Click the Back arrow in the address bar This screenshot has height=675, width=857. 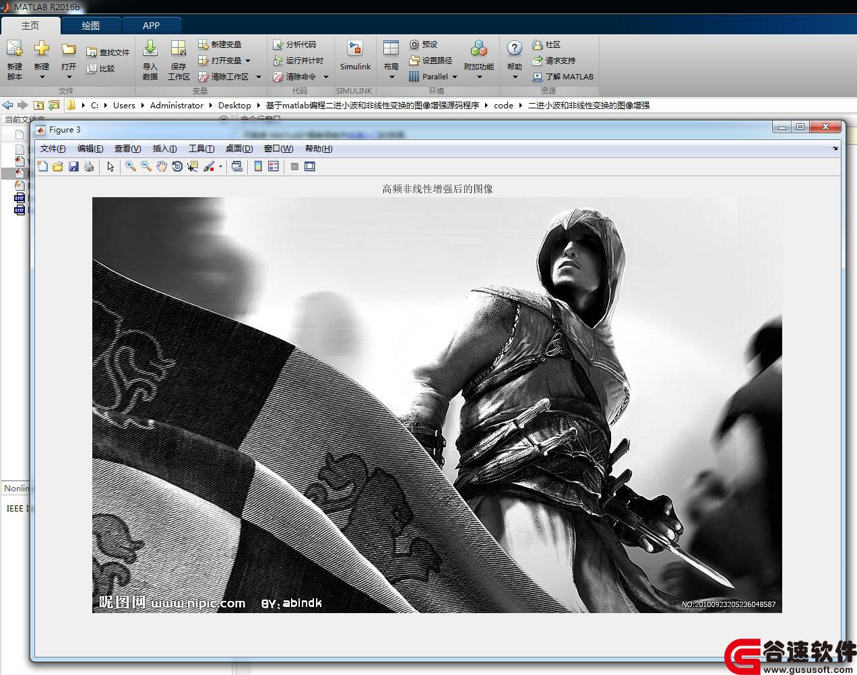(x=7, y=105)
